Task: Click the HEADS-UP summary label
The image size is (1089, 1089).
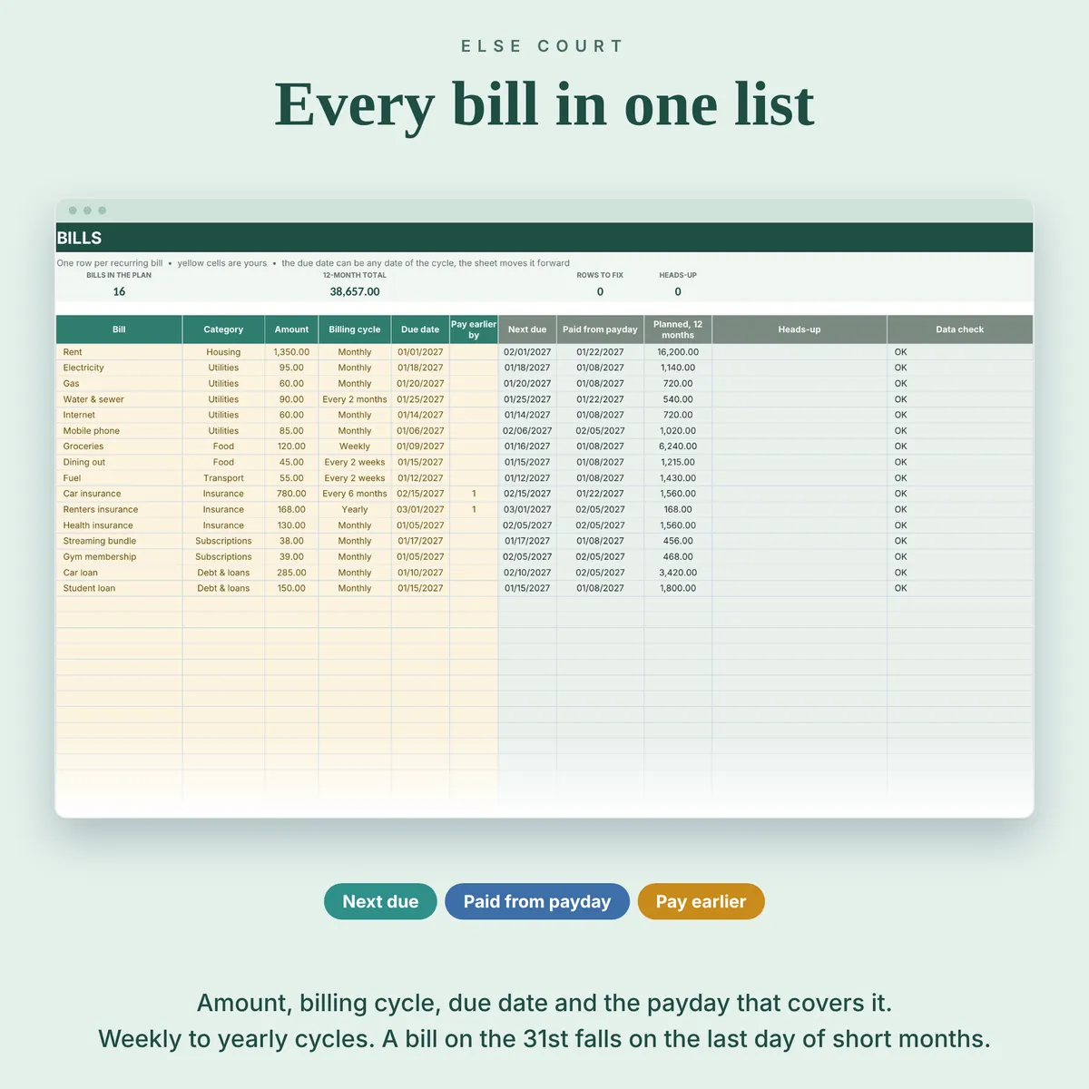Action: [x=678, y=275]
